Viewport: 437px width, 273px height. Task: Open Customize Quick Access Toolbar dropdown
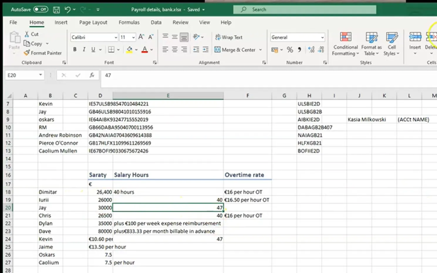point(98,10)
